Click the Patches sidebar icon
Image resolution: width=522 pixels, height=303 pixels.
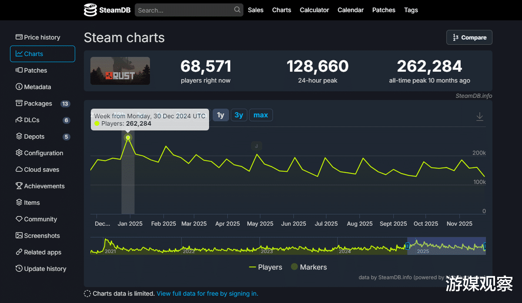point(19,70)
